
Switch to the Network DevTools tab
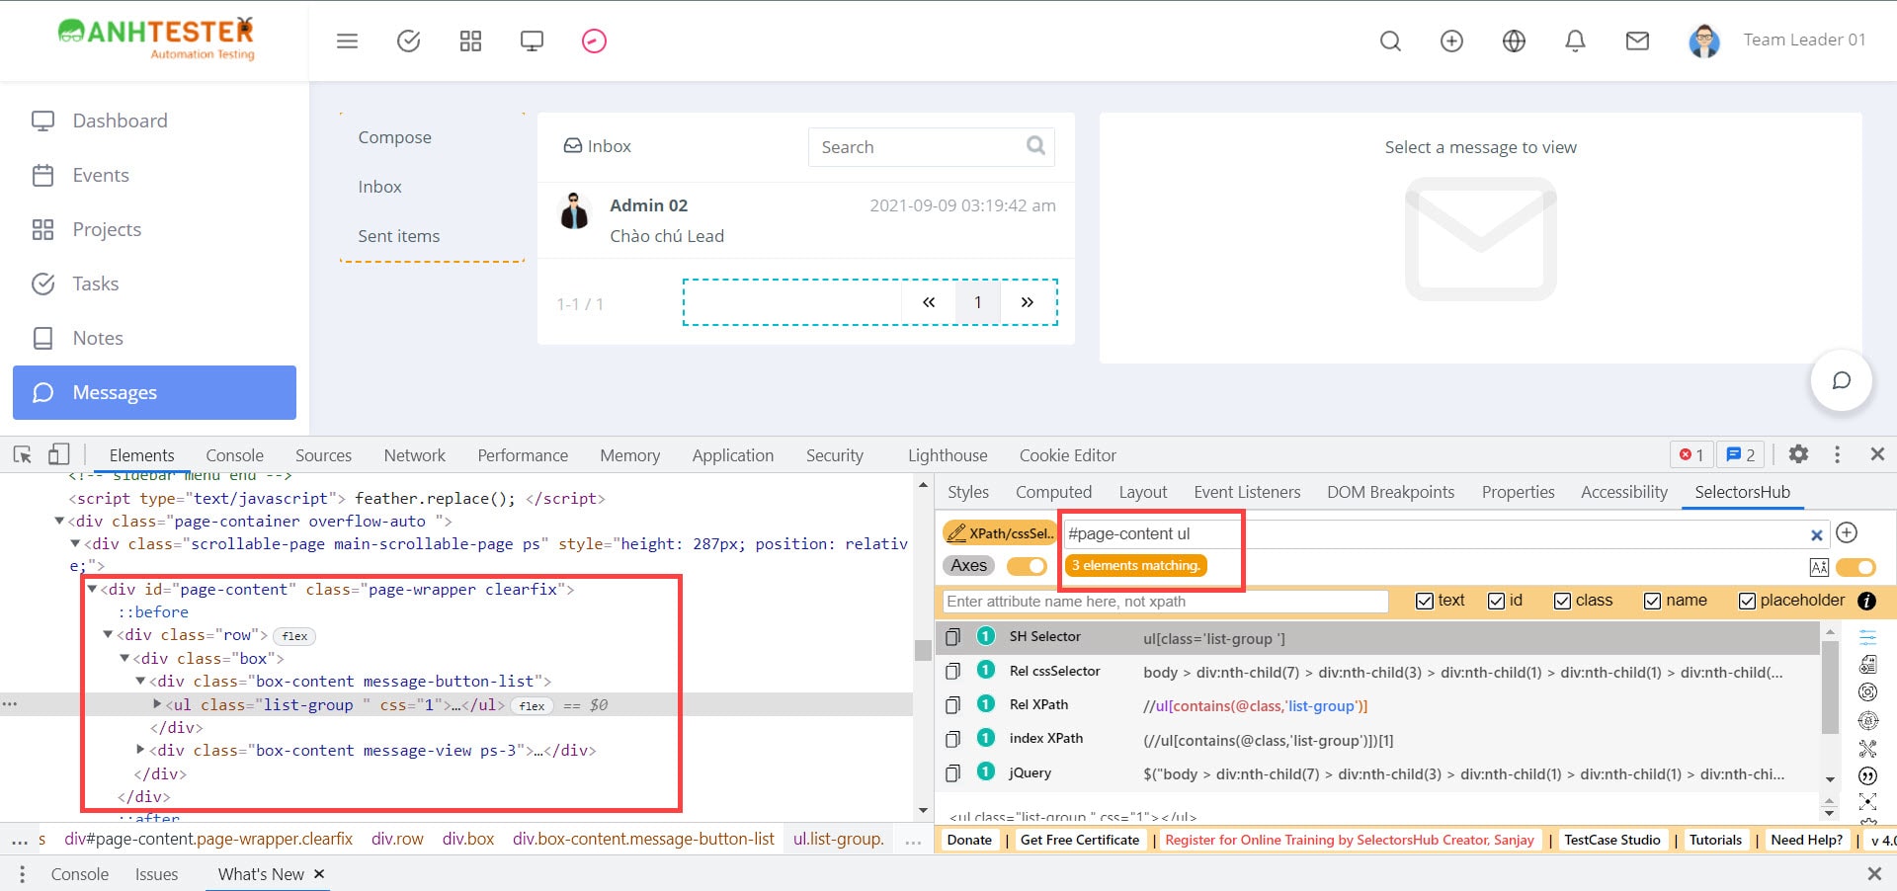coord(414,455)
